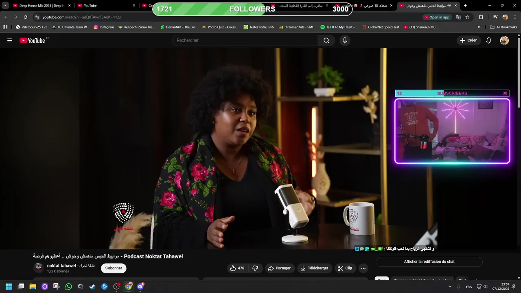This screenshot has width=521, height=293.
Task: Like the video with 478 likes
Action: coord(237,268)
